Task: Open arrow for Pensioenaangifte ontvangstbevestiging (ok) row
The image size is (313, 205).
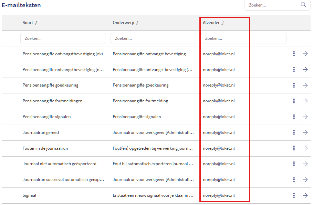Action: (x=305, y=54)
